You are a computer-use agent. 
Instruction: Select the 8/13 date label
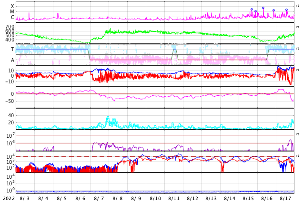(211, 199)
